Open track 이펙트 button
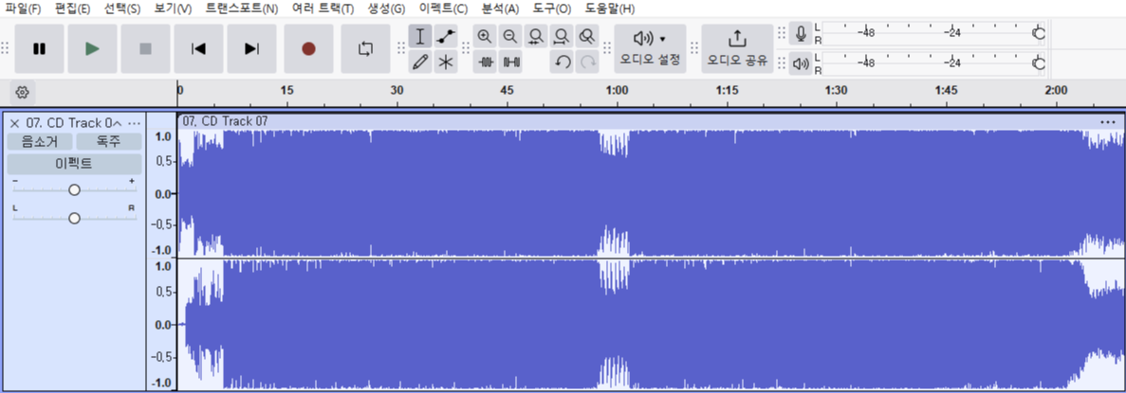This screenshot has width=1126, height=393. tap(75, 164)
